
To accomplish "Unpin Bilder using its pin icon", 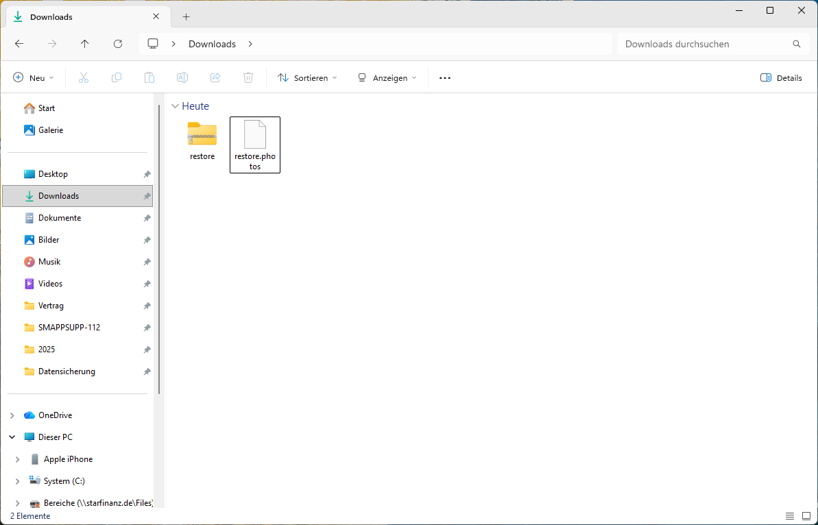I will point(147,240).
